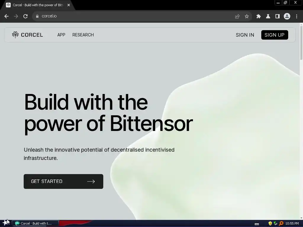
Task: Select the Corcel taskbar window button
Action: (35, 223)
